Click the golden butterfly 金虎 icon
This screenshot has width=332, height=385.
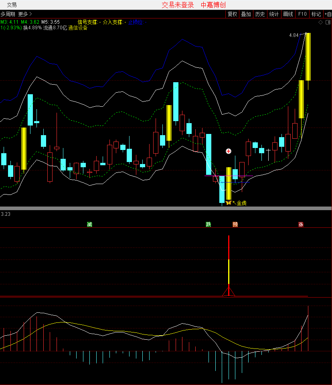click(228, 203)
